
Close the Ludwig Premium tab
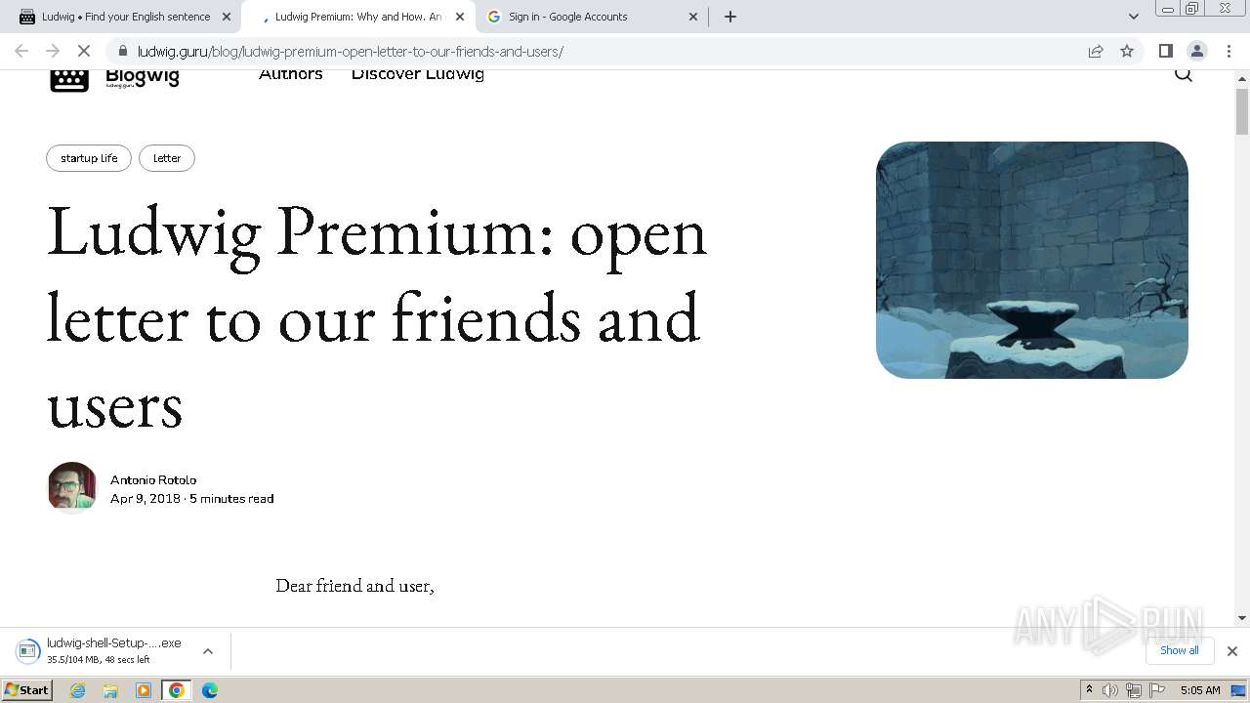point(460,17)
